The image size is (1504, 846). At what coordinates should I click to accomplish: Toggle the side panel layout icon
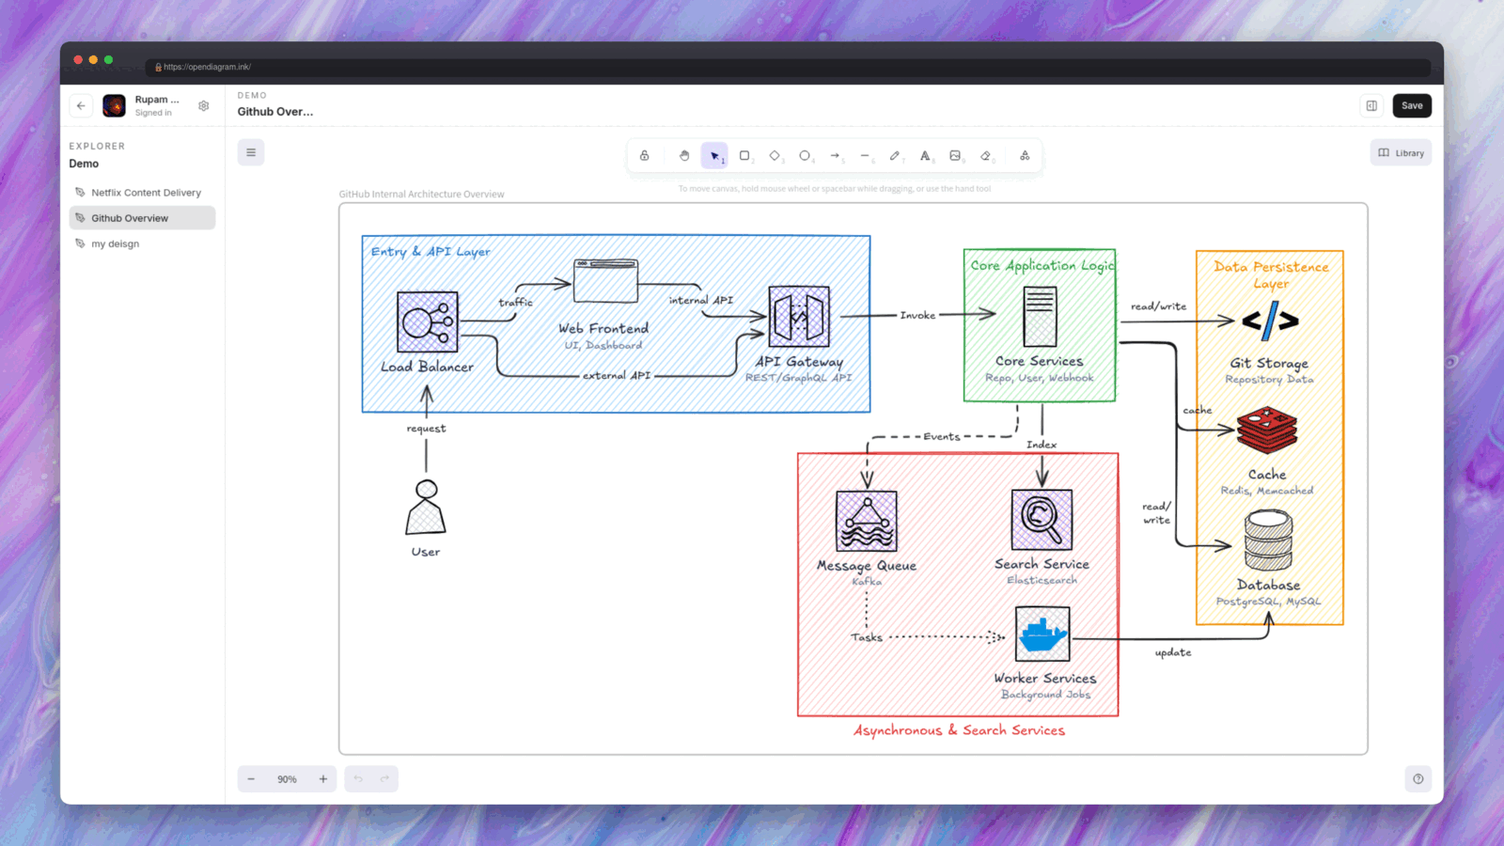coord(1371,106)
